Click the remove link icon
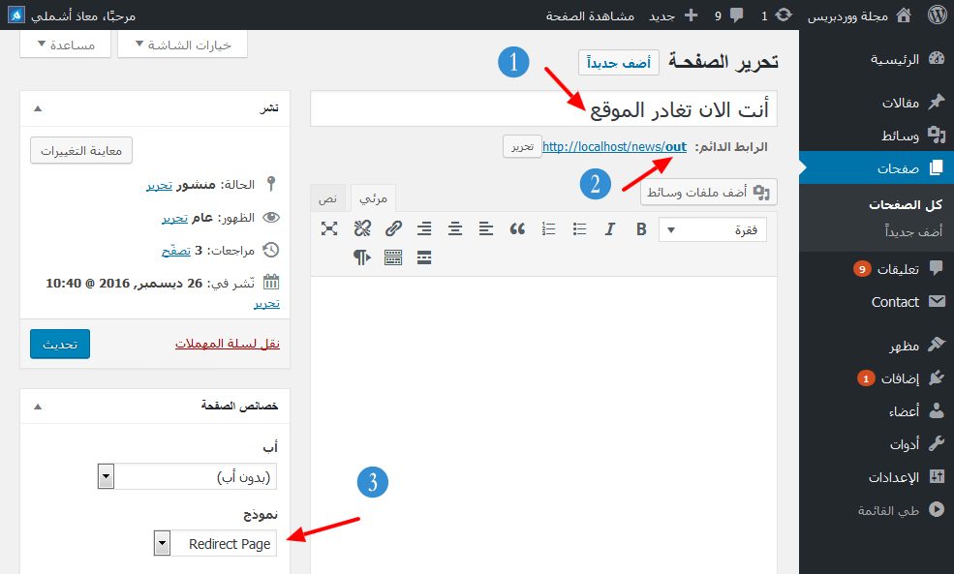The width and height of the screenshot is (954, 574). (362, 229)
